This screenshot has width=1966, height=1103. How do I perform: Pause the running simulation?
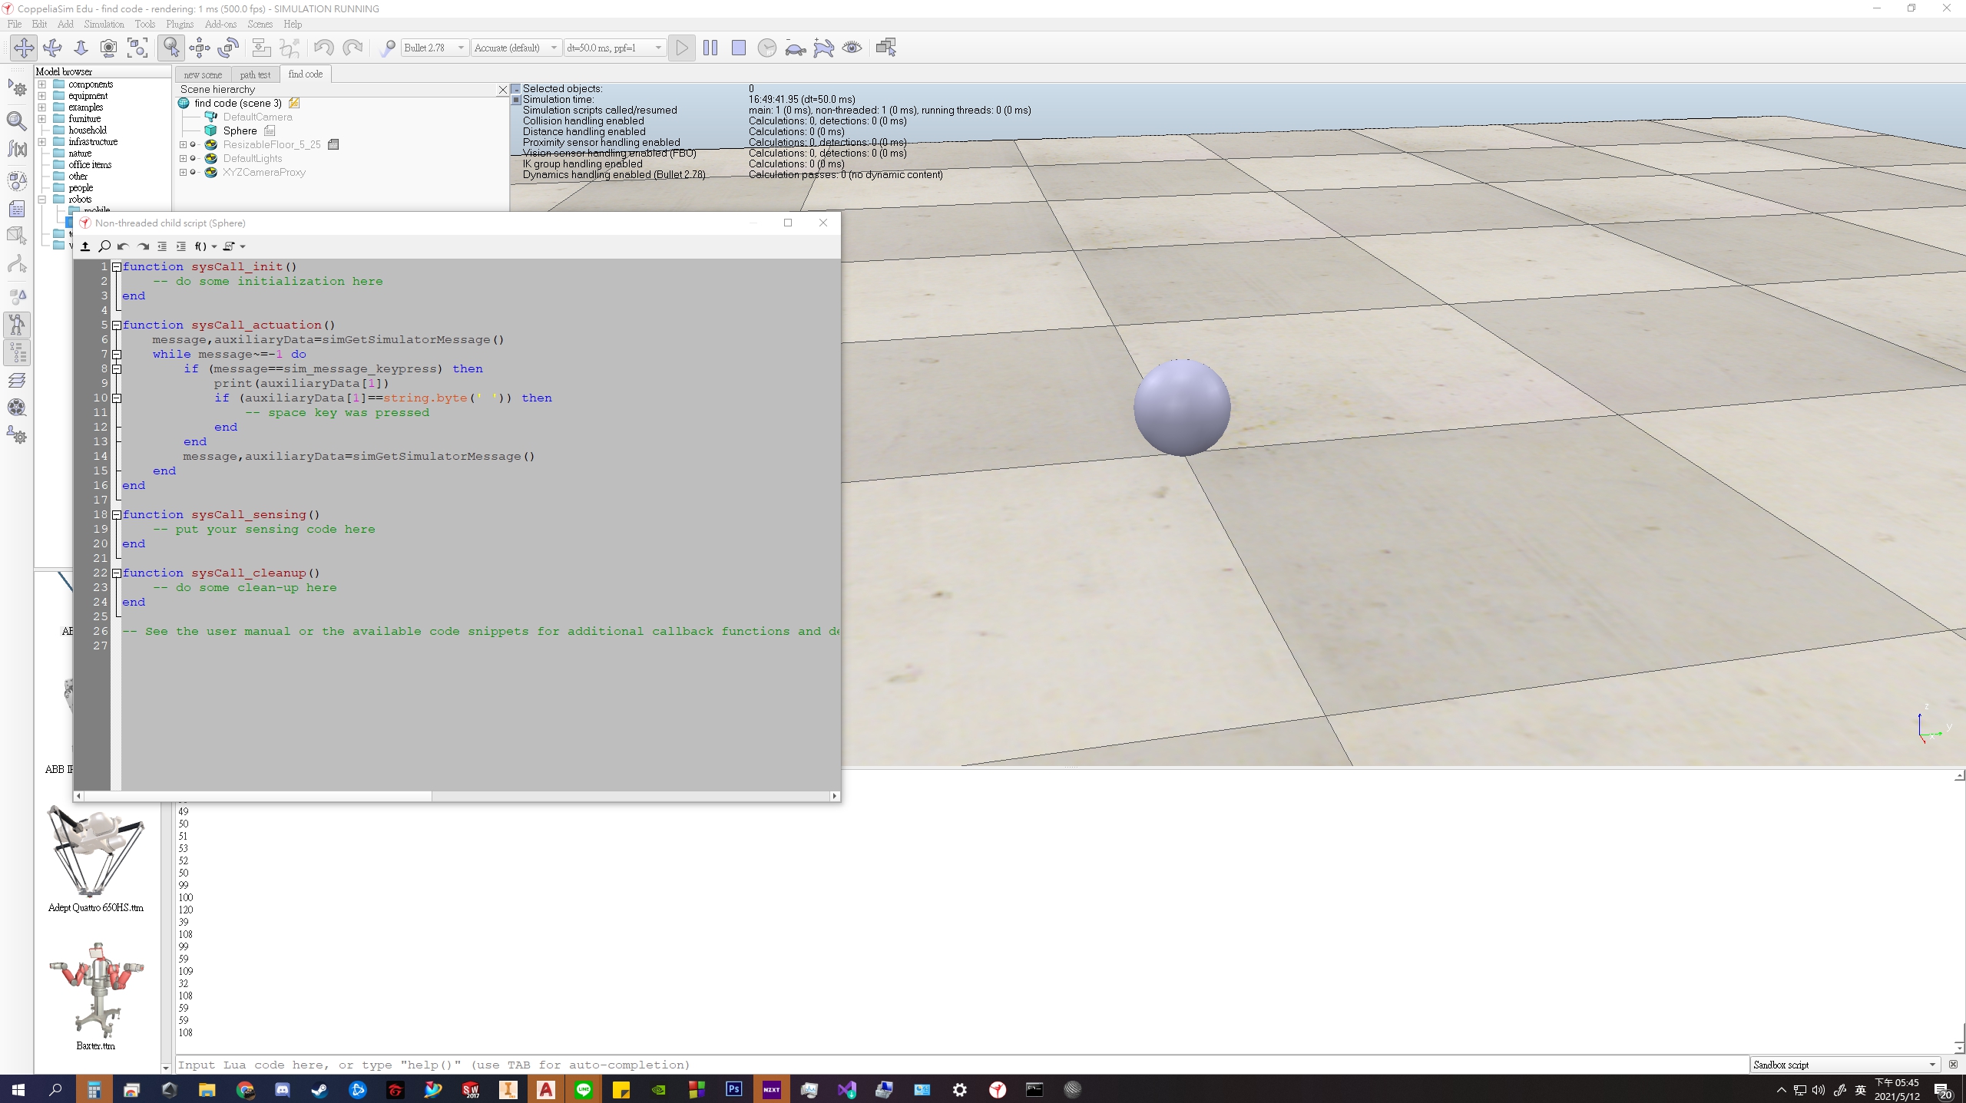click(x=710, y=48)
